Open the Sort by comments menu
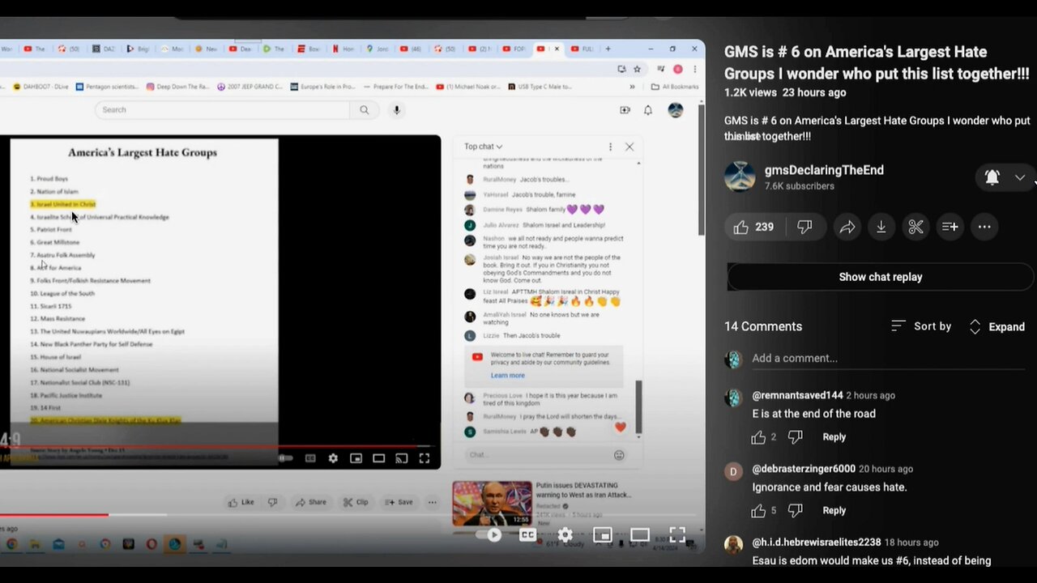 [921, 326]
